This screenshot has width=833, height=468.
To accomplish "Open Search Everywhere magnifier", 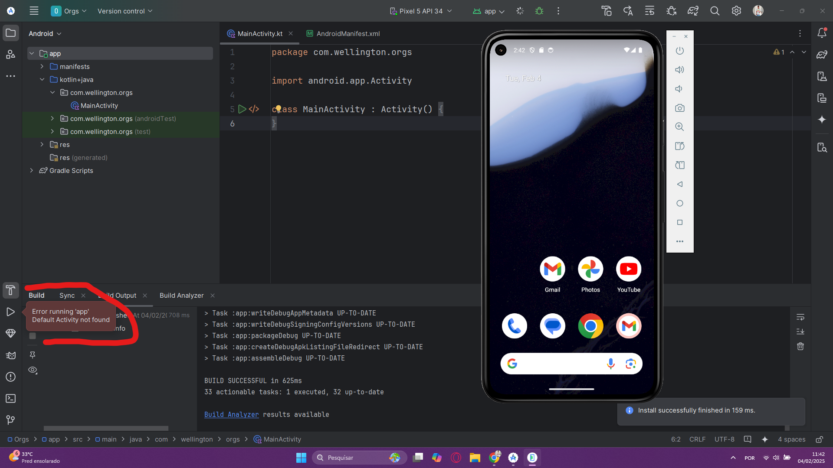I will click(715, 11).
